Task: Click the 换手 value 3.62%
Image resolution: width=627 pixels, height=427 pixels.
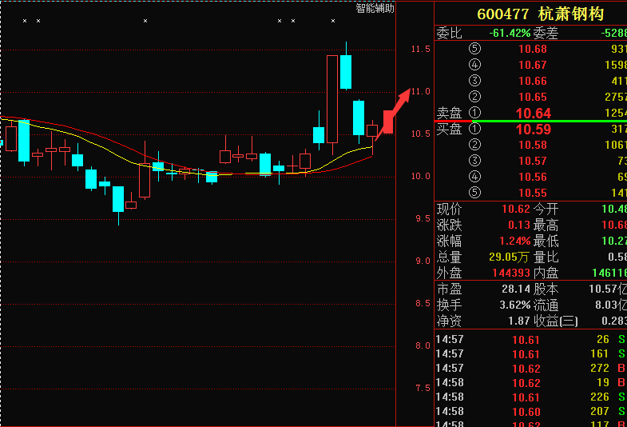Action: 515,305
